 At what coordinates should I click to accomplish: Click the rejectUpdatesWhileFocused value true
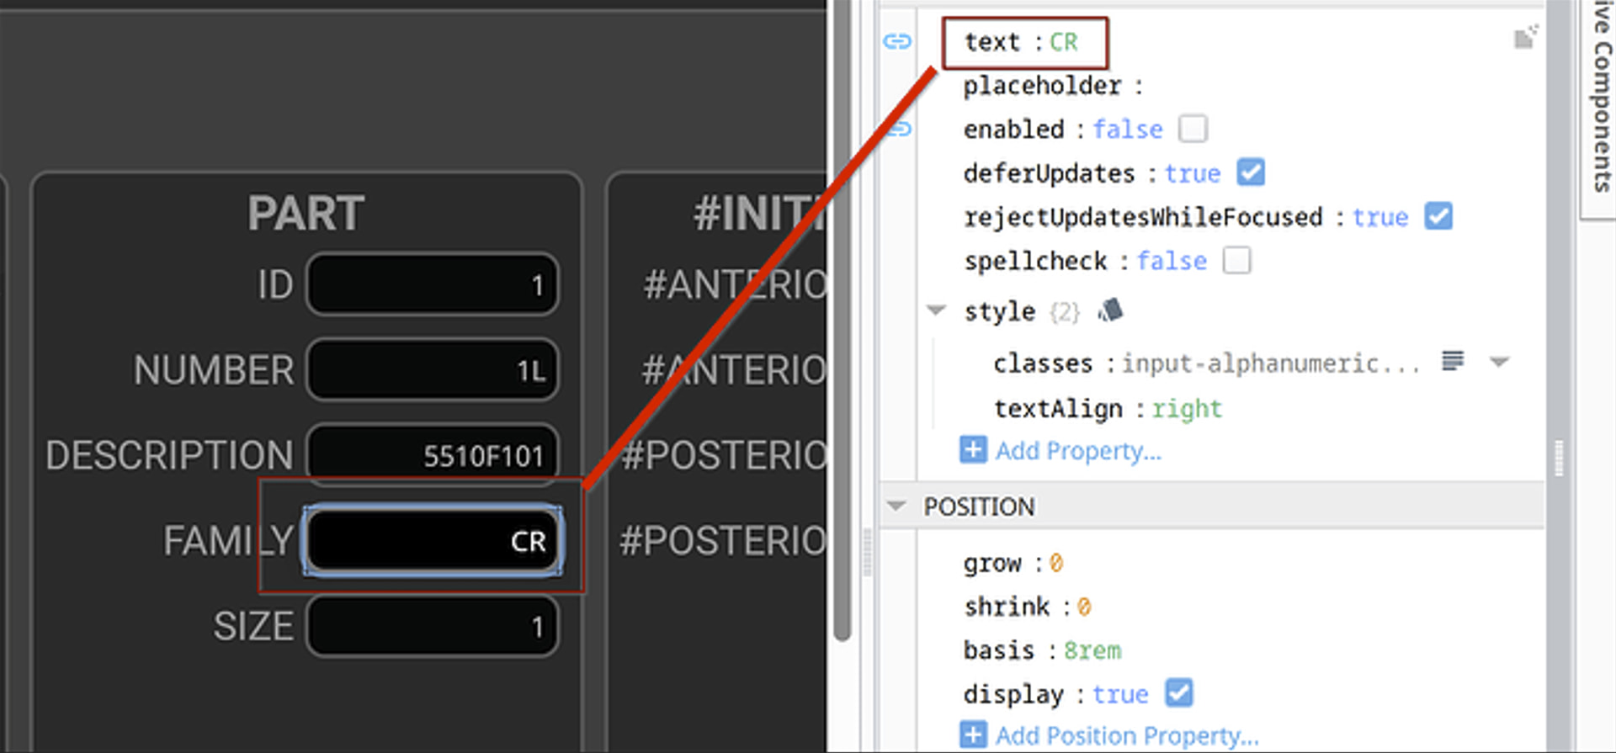(1380, 216)
